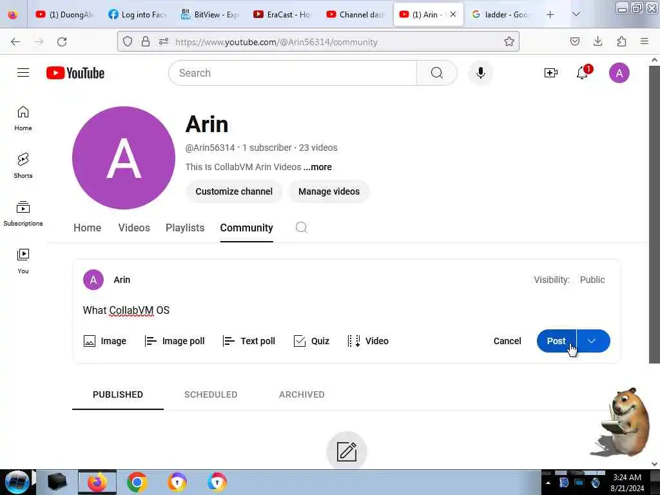The height and width of the screenshot is (495, 660).
Task: Open Subscriptions in the sidebar
Action: point(23,213)
